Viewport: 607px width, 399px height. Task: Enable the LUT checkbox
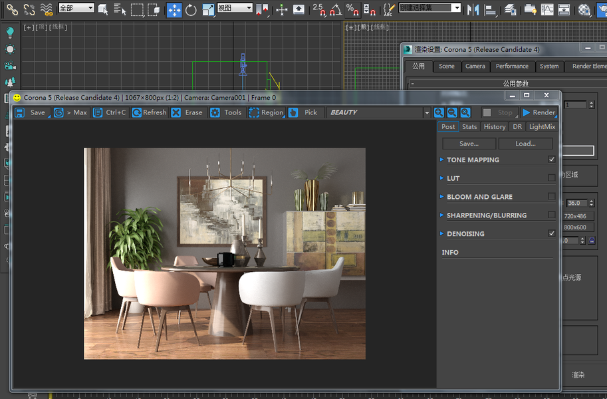(x=552, y=178)
